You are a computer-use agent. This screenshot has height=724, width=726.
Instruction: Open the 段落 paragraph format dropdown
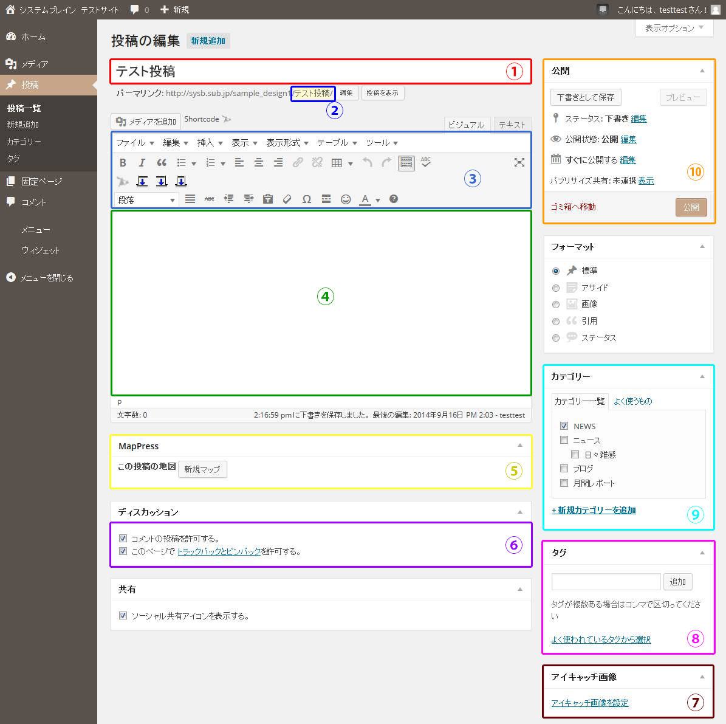pos(146,199)
